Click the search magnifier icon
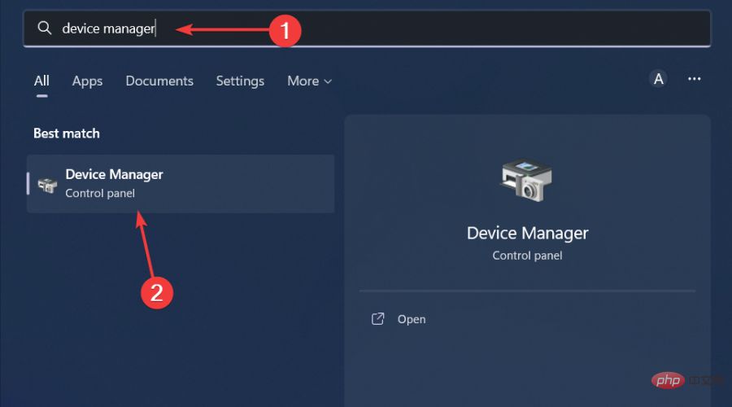Screen dimensions: 732x407 [x=45, y=28]
